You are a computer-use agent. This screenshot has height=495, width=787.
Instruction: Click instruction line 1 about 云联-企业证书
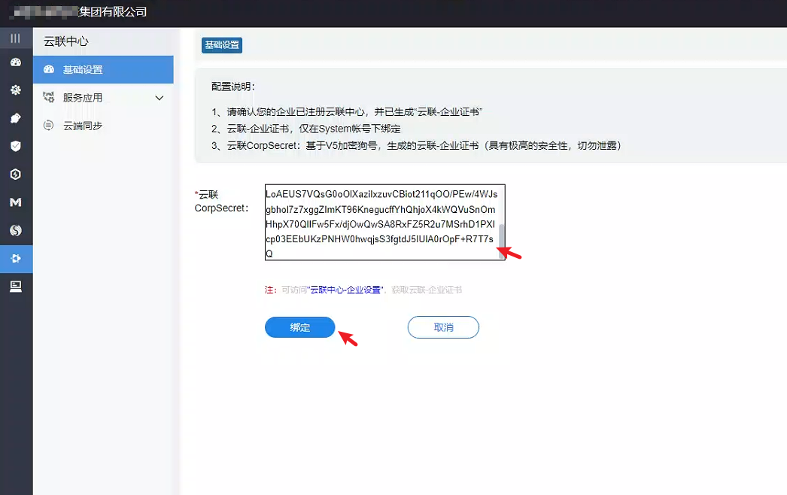tap(347, 112)
